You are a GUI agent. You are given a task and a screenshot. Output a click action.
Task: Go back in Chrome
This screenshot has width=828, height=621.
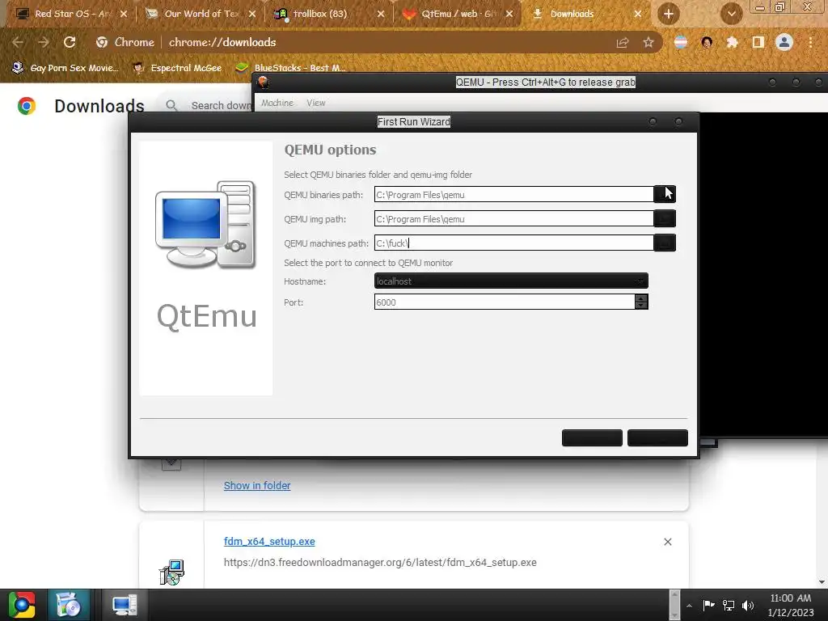tap(18, 42)
